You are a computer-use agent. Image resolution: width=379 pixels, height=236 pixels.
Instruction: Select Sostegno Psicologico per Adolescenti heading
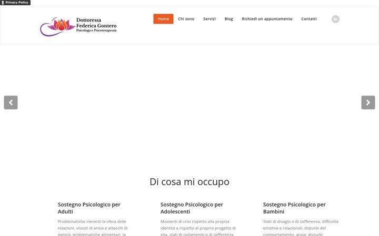tap(192, 208)
